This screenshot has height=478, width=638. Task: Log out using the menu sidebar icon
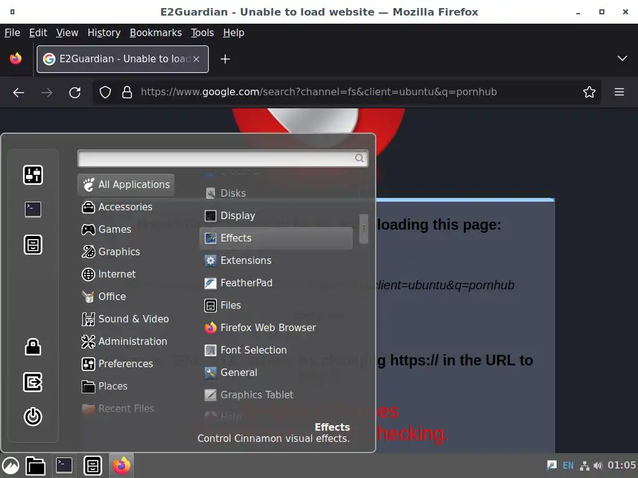click(33, 382)
